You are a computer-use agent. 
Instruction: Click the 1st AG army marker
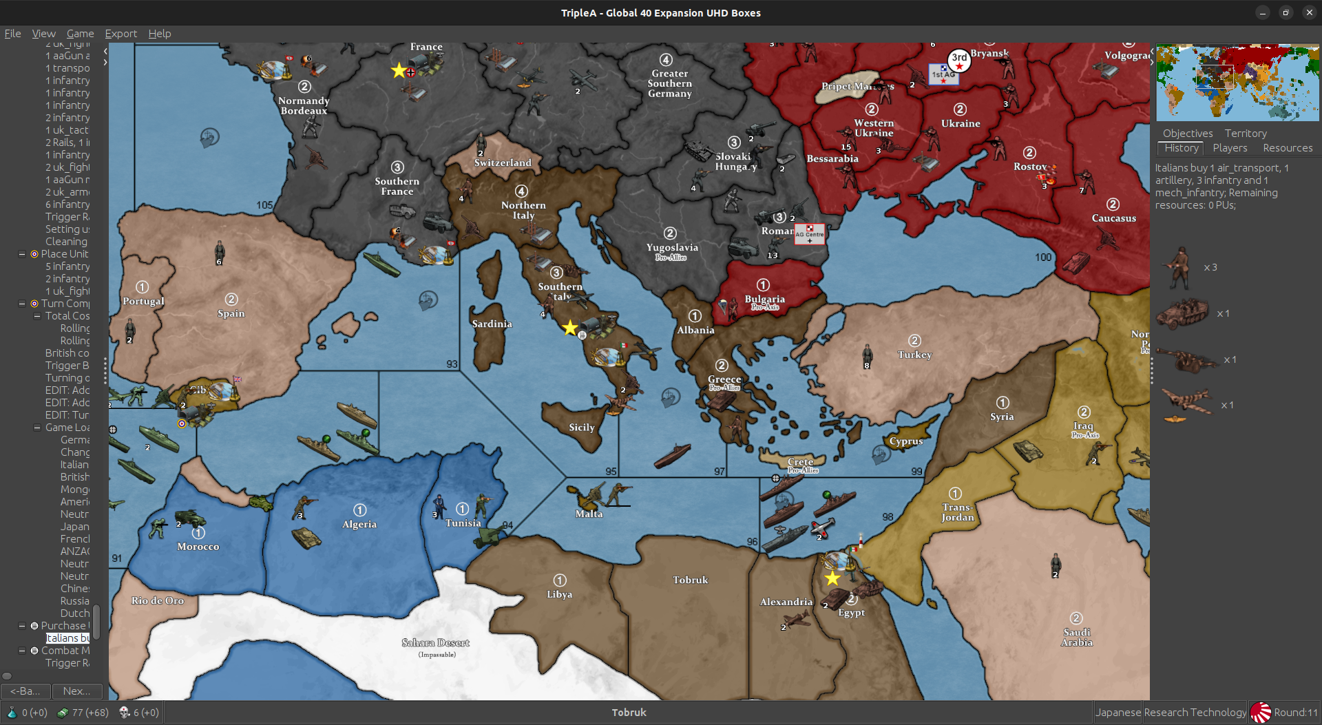point(943,74)
